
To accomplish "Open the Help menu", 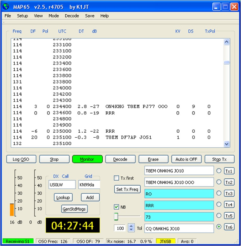I will pos(104,16).
